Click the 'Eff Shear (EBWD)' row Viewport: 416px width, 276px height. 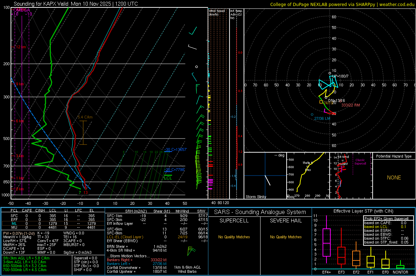pyautogui.click(x=157, y=241)
